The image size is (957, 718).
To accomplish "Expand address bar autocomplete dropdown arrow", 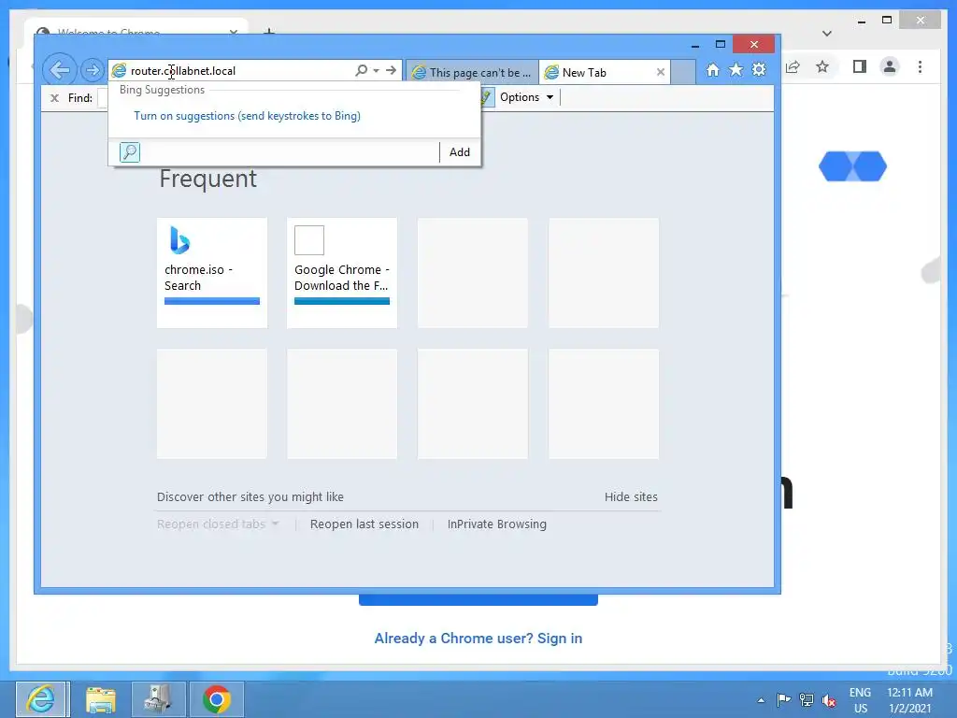I will [x=376, y=71].
